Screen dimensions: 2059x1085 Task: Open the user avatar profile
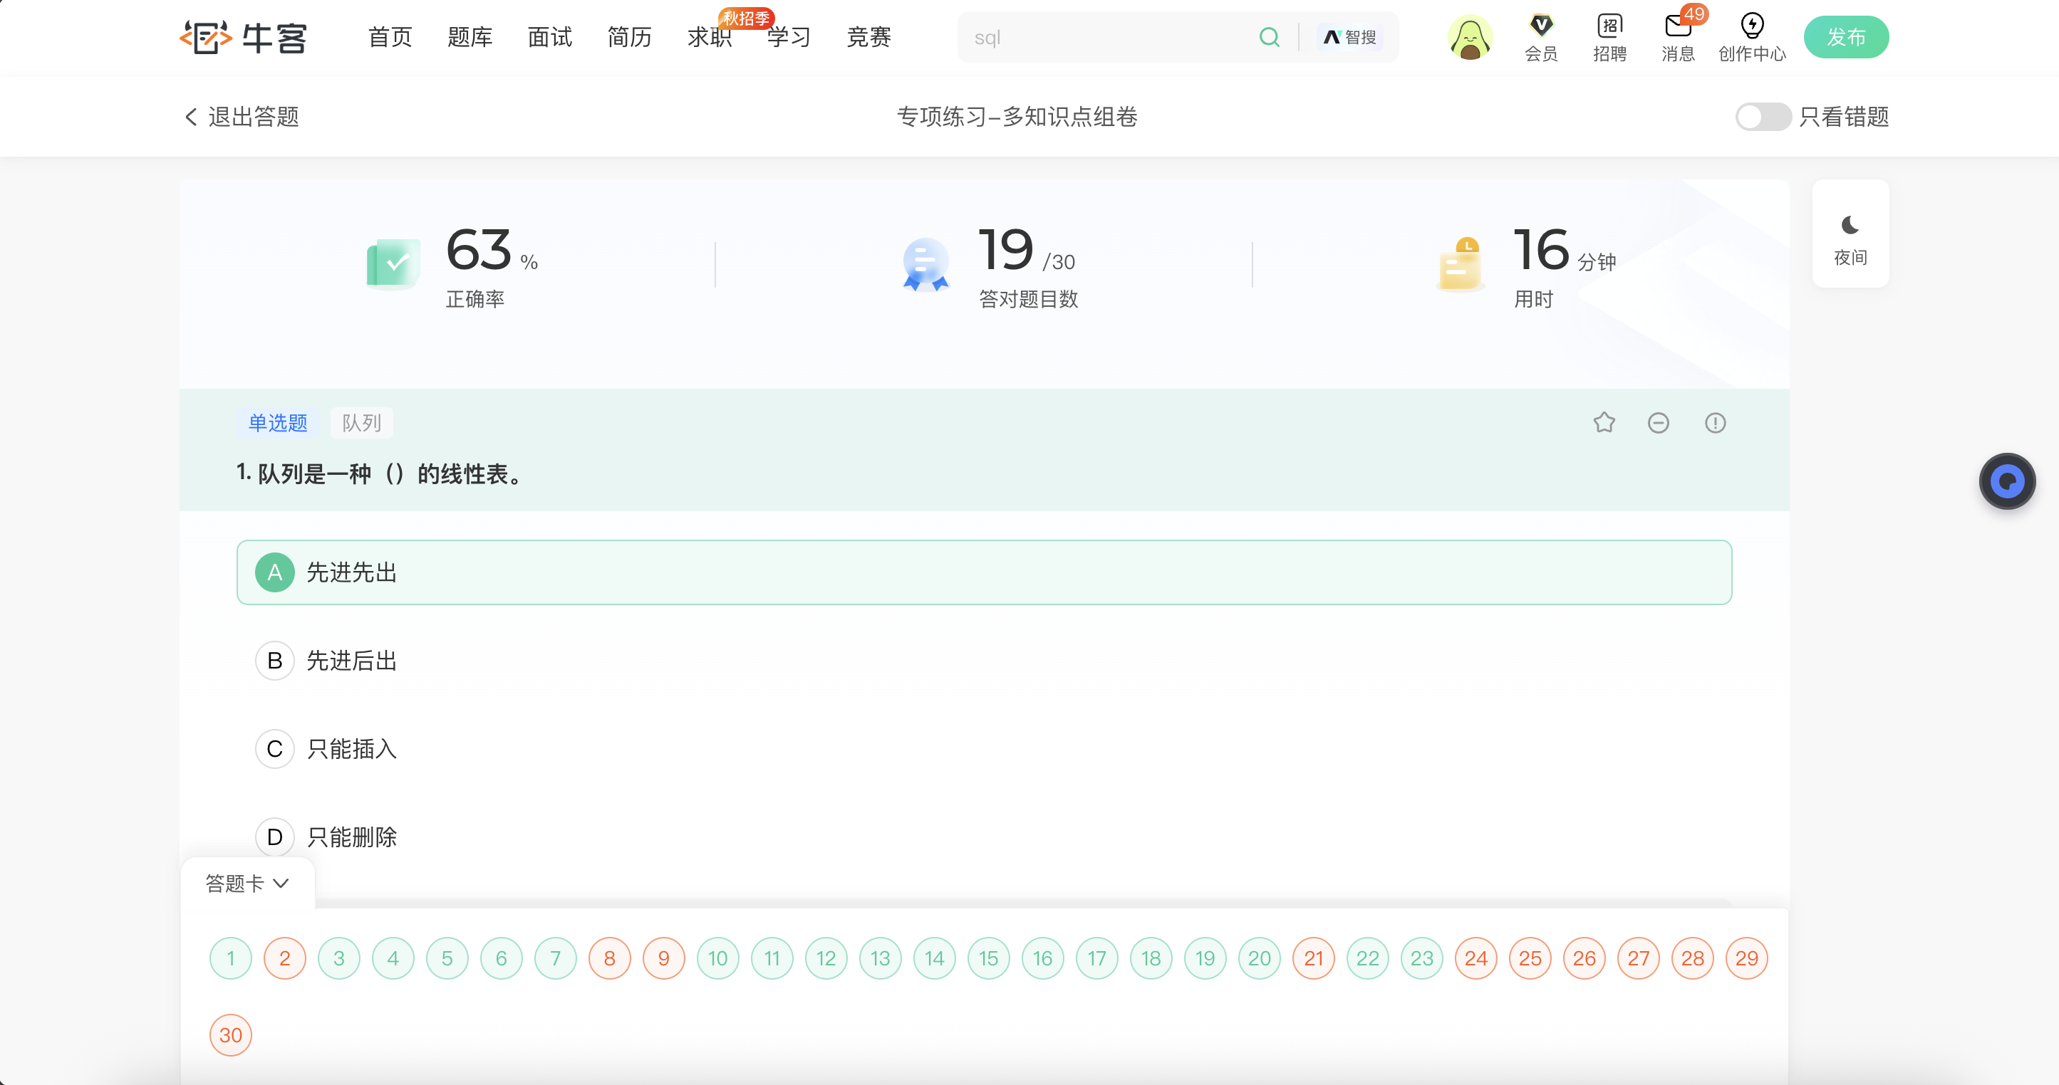tap(1469, 38)
